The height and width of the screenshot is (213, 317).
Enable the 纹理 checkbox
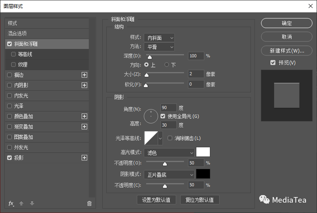coord(14,64)
